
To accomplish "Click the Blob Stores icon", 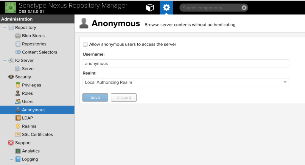I will (x=18, y=36).
